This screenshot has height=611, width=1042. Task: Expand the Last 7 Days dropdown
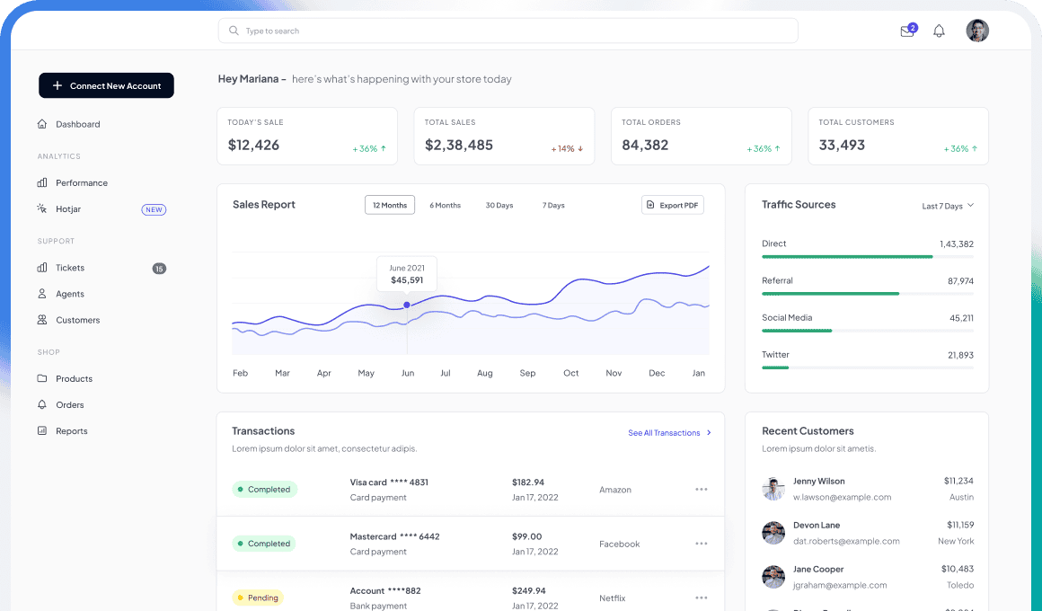(x=948, y=206)
